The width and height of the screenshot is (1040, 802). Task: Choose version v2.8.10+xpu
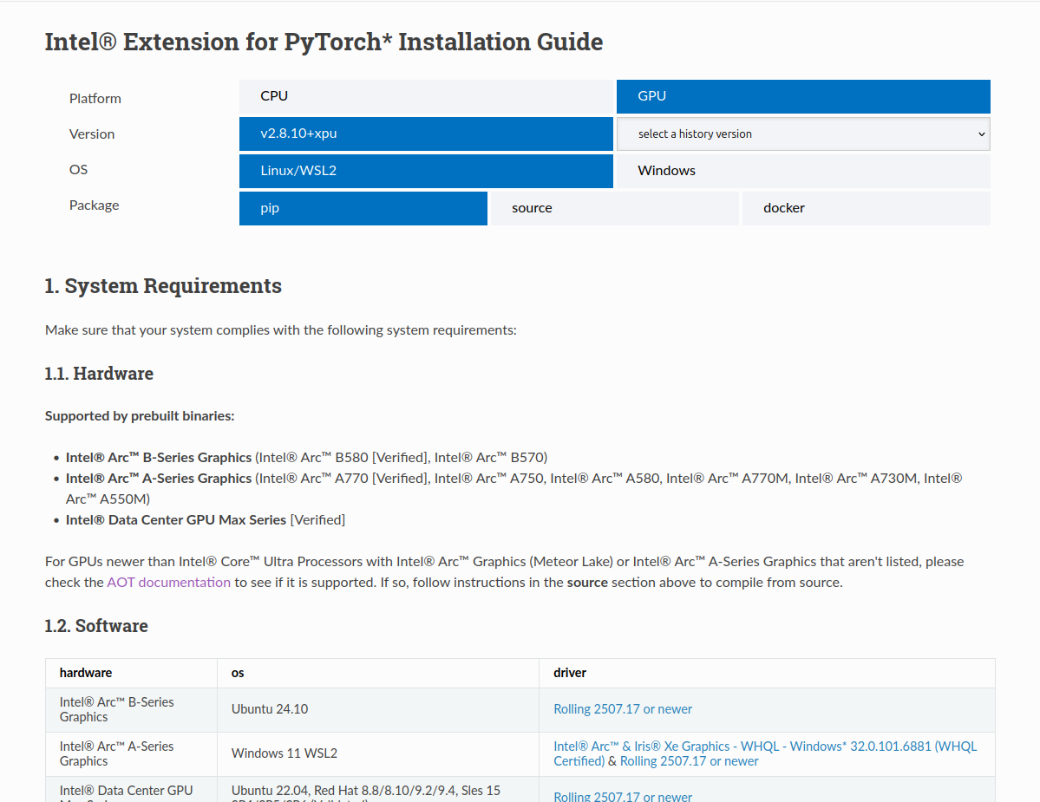426,134
